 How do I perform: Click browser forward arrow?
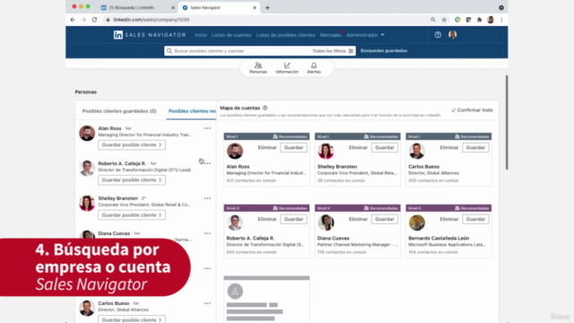pyautogui.click(x=83, y=20)
